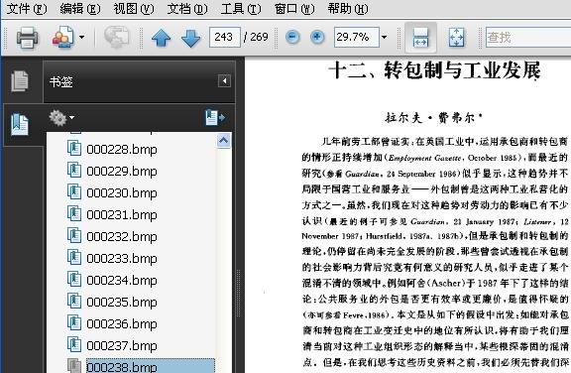Click the bookmark icon beside 000231.bmp

(x=74, y=214)
